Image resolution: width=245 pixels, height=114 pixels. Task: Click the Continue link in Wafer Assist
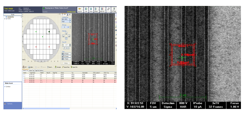pos(8,86)
